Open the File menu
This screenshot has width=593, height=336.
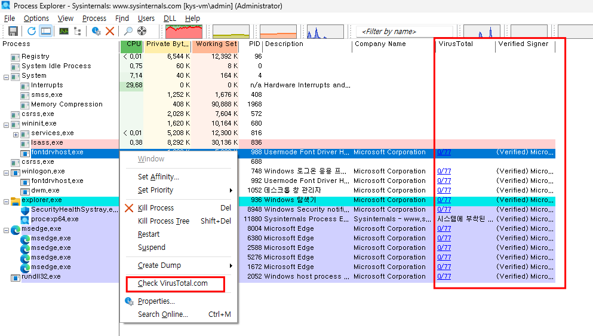(x=10, y=18)
